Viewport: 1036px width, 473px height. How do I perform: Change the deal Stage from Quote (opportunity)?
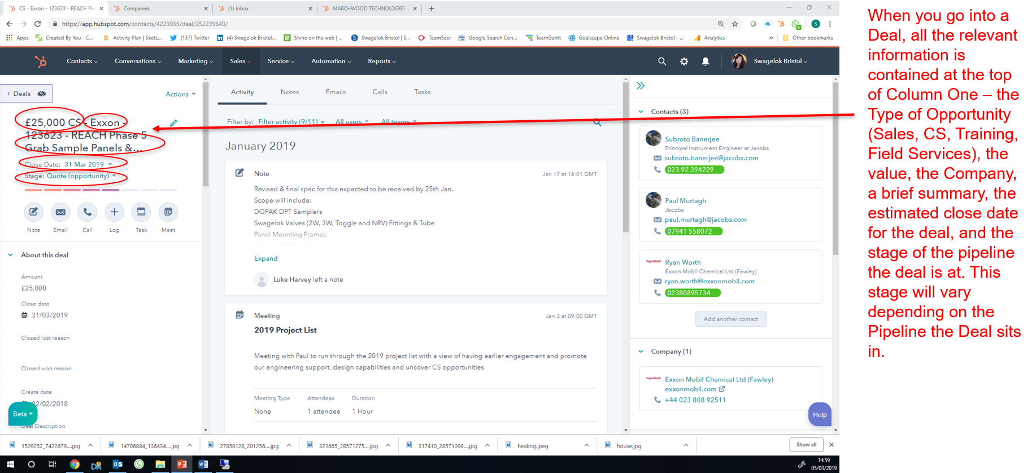[81, 176]
